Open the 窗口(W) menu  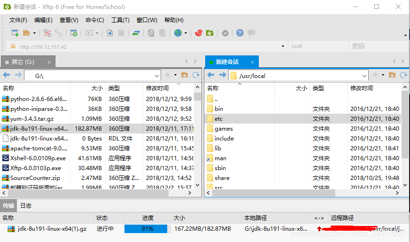(x=147, y=20)
